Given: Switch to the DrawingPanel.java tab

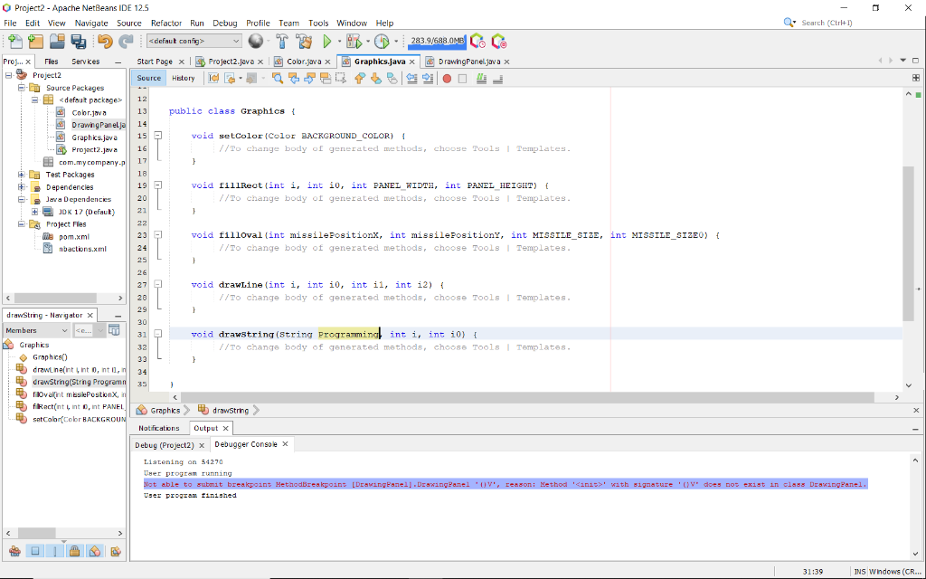Looking at the screenshot, I should click(468, 62).
